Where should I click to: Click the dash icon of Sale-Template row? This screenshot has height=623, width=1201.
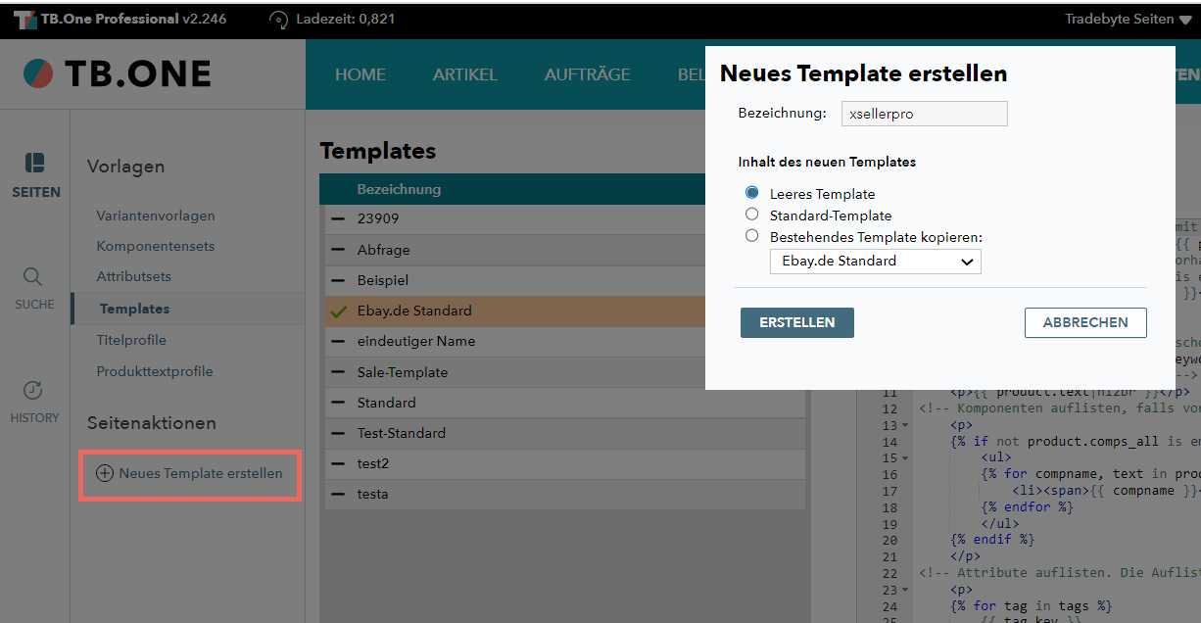coord(339,372)
